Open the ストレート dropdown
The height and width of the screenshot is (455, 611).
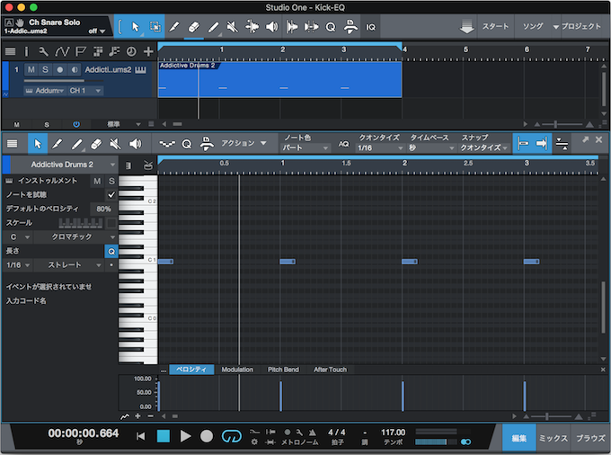point(68,264)
